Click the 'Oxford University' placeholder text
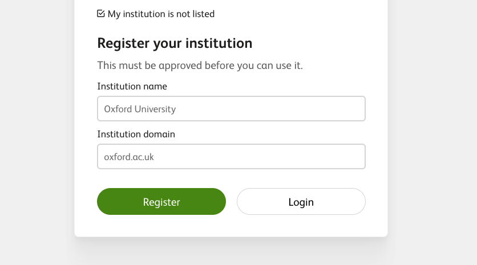 (140, 109)
